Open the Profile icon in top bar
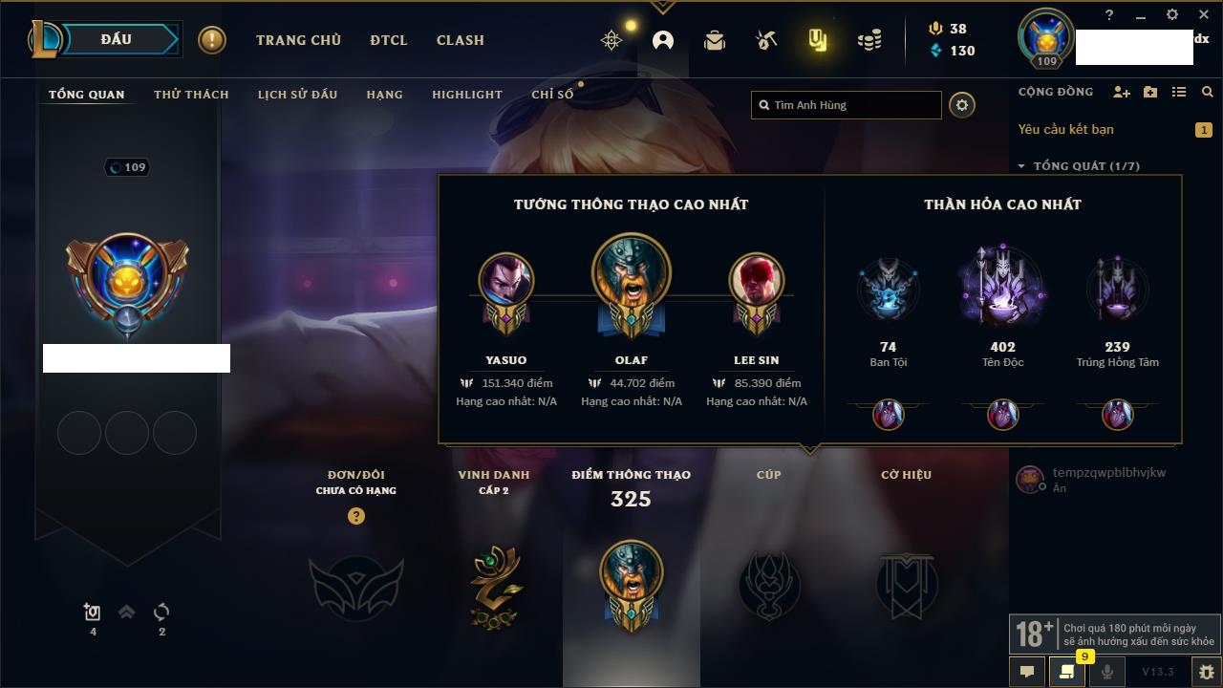Viewport: 1223px width, 688px height. tap(663, 40)
